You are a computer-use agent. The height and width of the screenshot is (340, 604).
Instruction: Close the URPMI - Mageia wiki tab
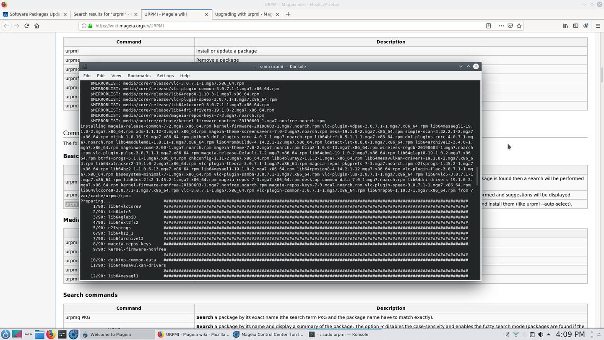point(206,14)
